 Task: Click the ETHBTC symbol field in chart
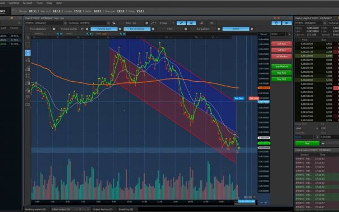[44, 23]
